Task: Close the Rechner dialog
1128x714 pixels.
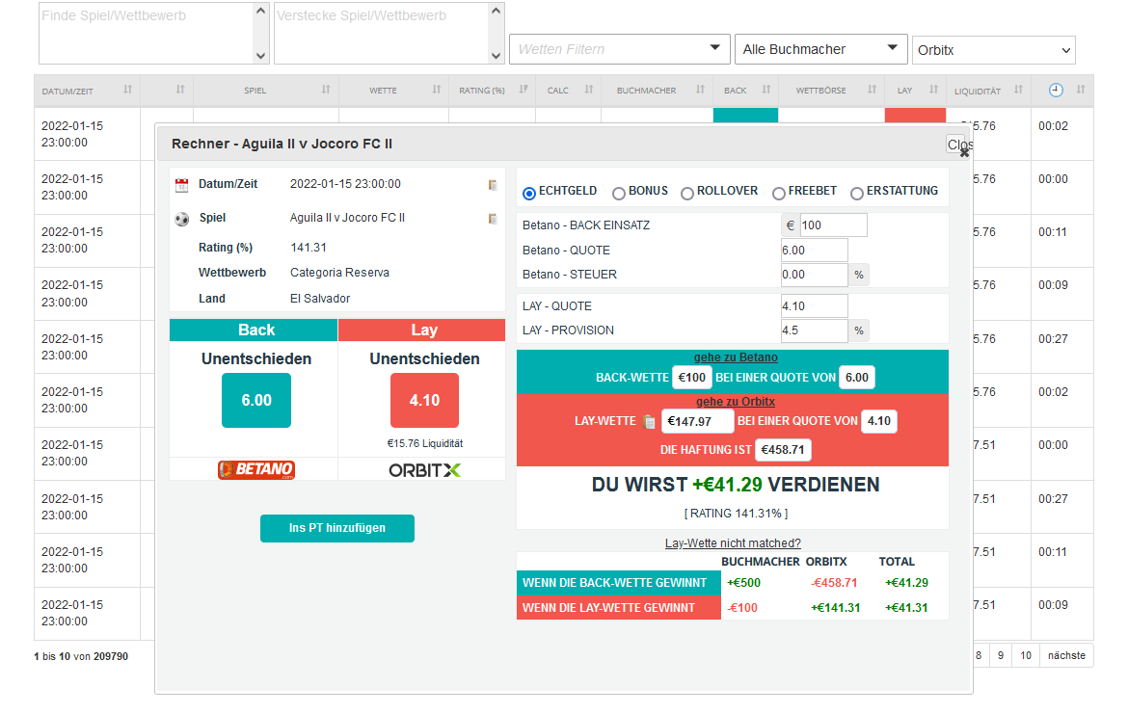Action: (959, 145)
